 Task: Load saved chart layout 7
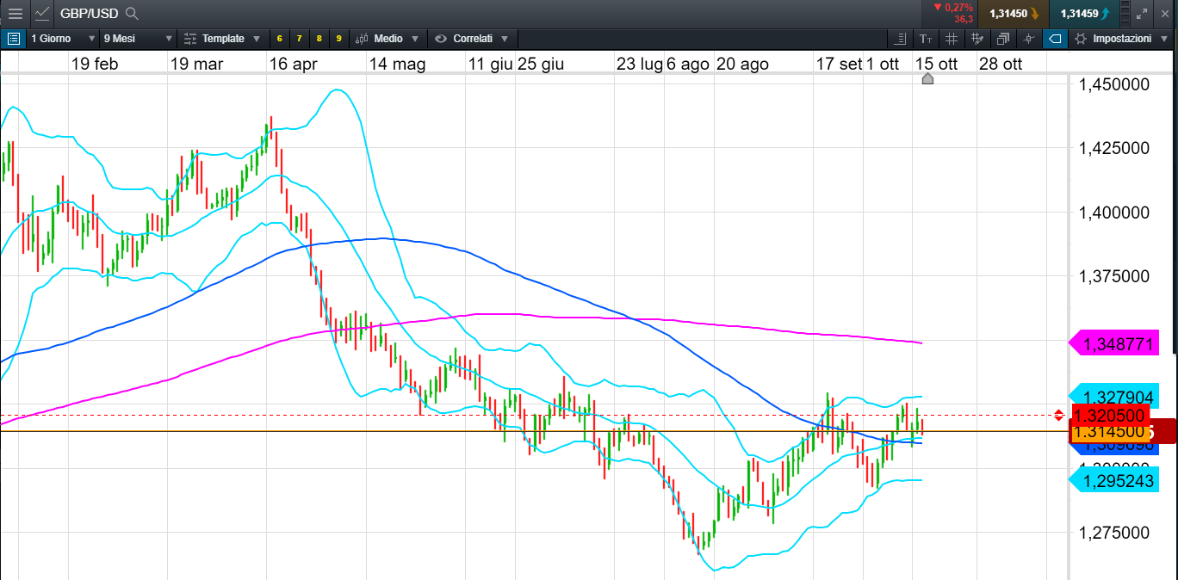[x=299, y=39]
